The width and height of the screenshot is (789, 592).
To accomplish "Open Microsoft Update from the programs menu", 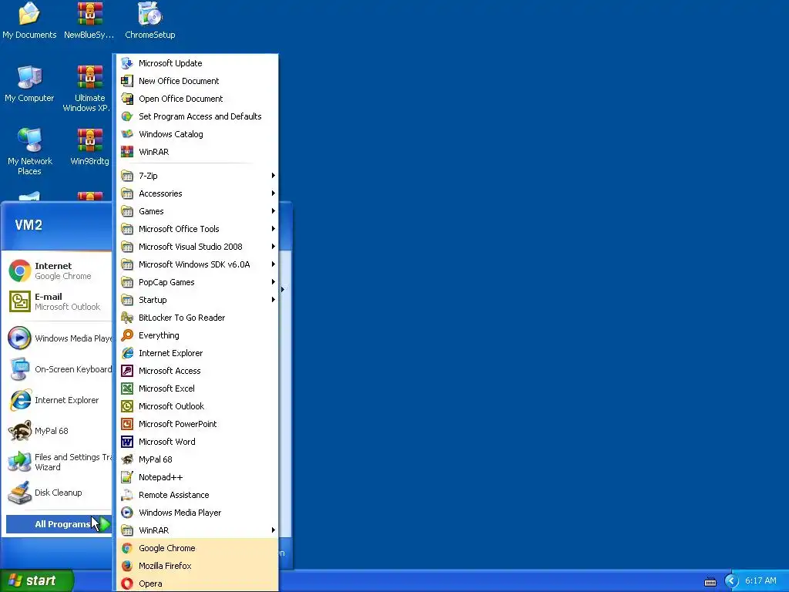I will 196,63.
